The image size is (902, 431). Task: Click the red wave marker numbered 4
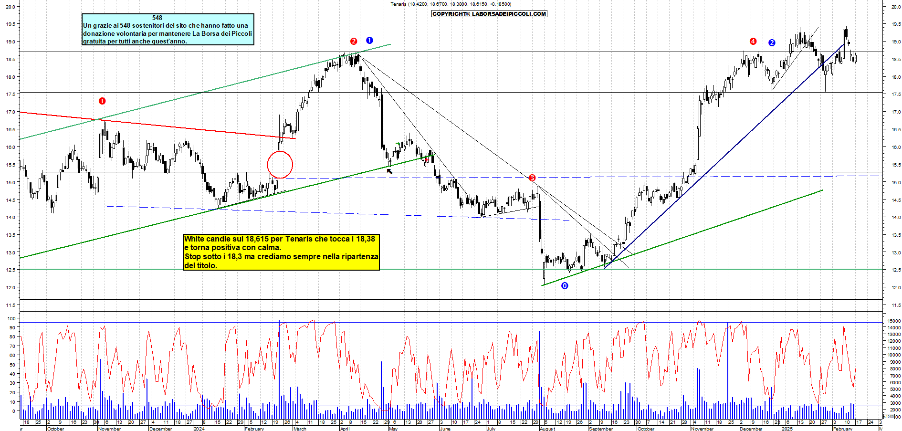[x=753, y=41]
